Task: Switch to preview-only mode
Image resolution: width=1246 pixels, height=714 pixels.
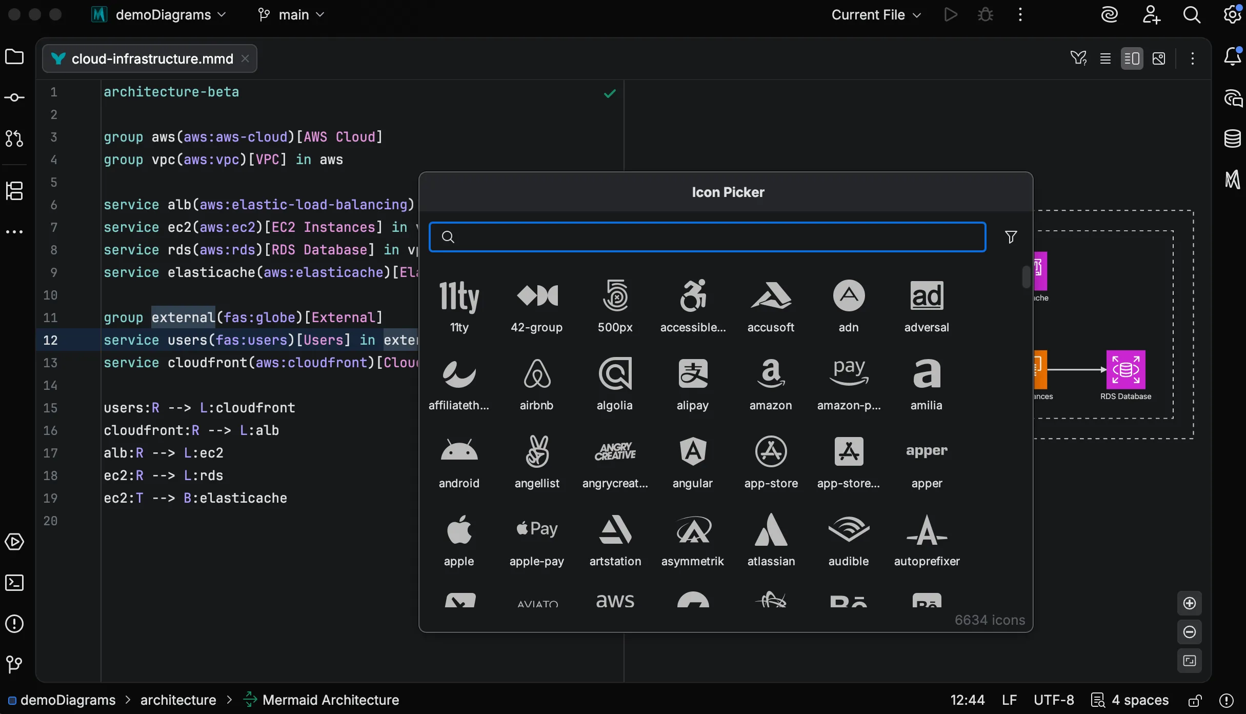Action: point(1159,58)
